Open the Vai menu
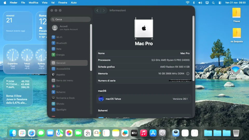Viewport: 249px width, 140px height. pyautogui.click(x=53, y=3)
